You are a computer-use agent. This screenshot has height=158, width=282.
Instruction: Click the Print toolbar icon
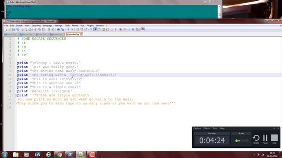pos(30,29)
